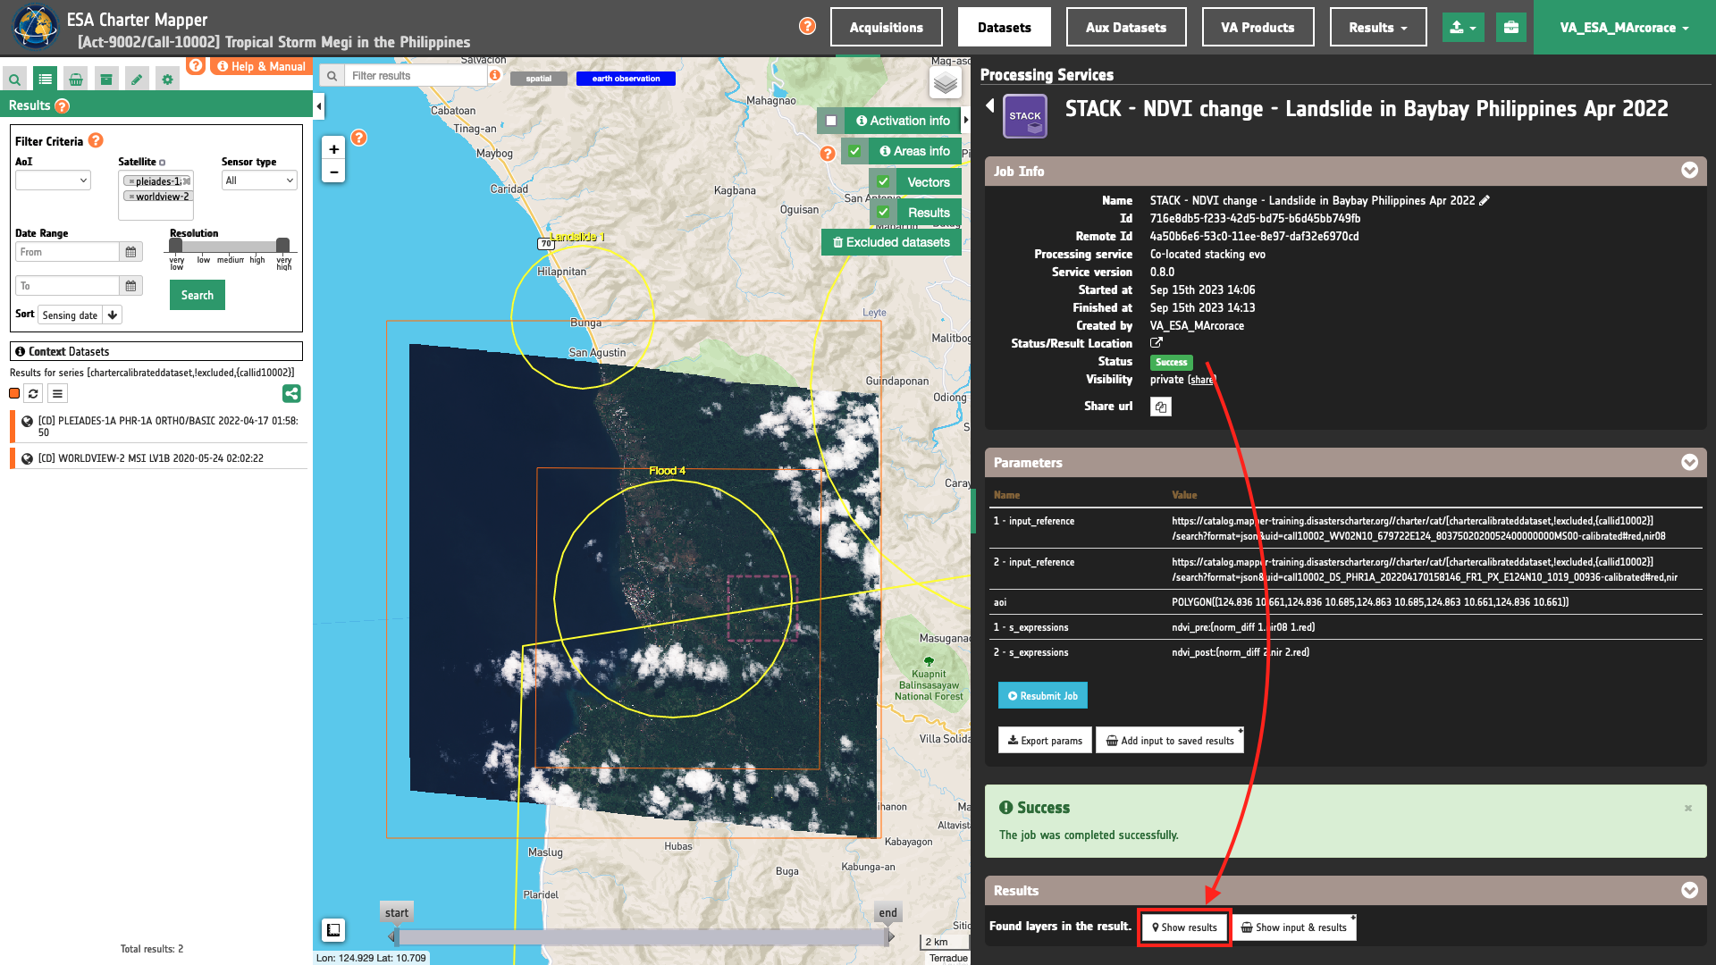
Task: Open the pencil edit tab icon
Action: click(137, 80)
